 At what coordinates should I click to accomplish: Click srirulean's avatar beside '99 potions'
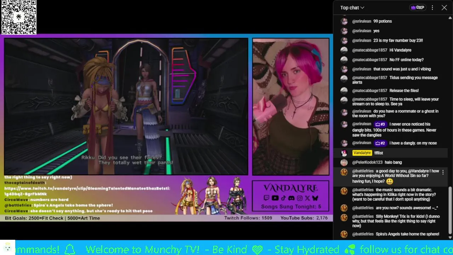[x=344, y=21]
